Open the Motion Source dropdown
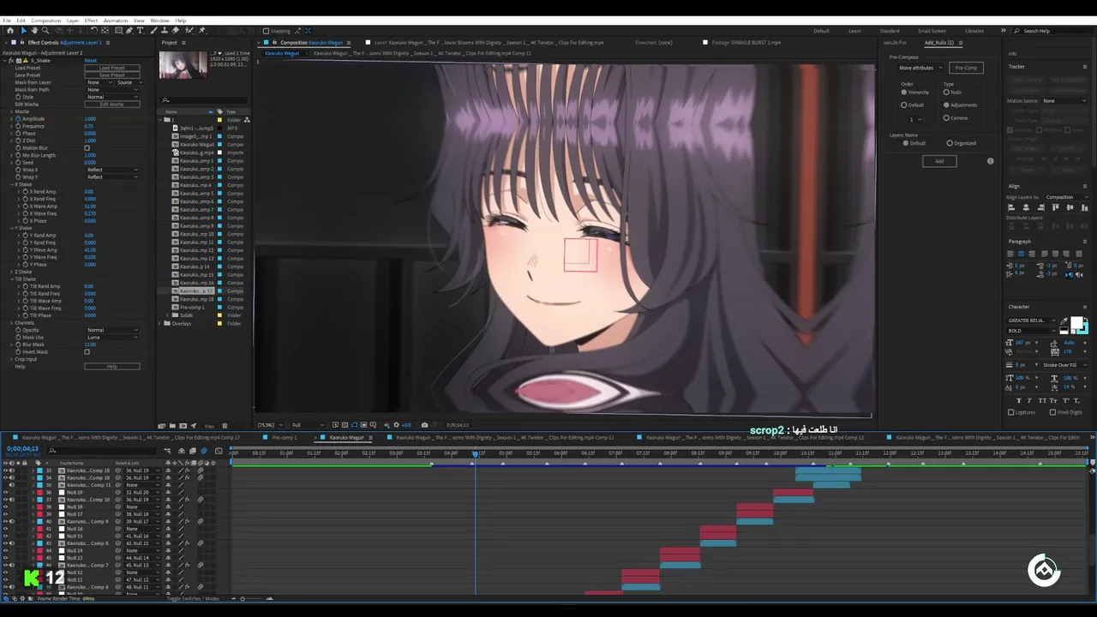Viewport: 1097px width, 617px height. (x=1064, y=101)
